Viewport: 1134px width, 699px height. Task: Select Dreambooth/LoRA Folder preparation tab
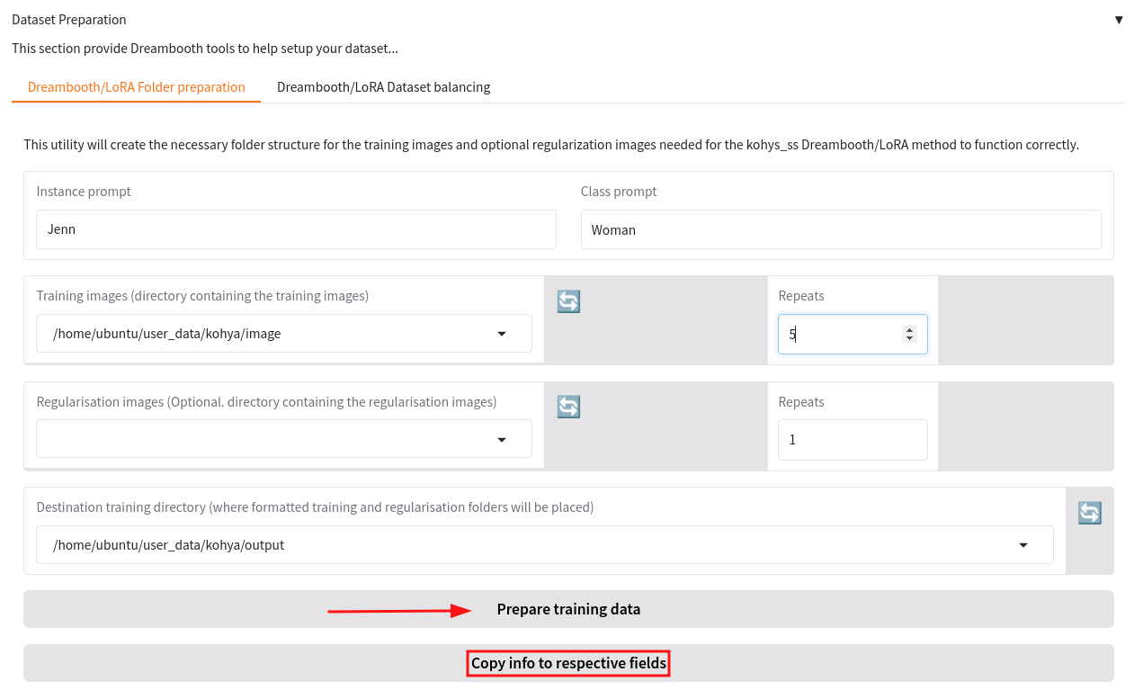(x=137, y=87)
